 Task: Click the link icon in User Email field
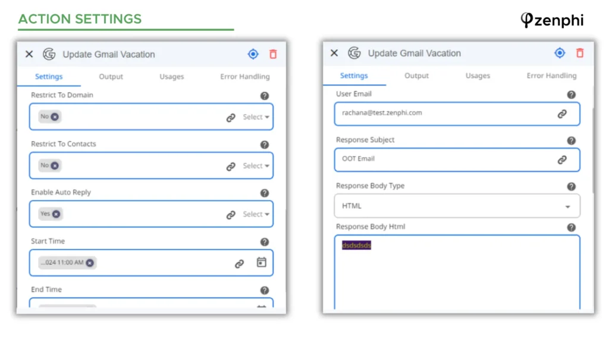coord(562,114)
